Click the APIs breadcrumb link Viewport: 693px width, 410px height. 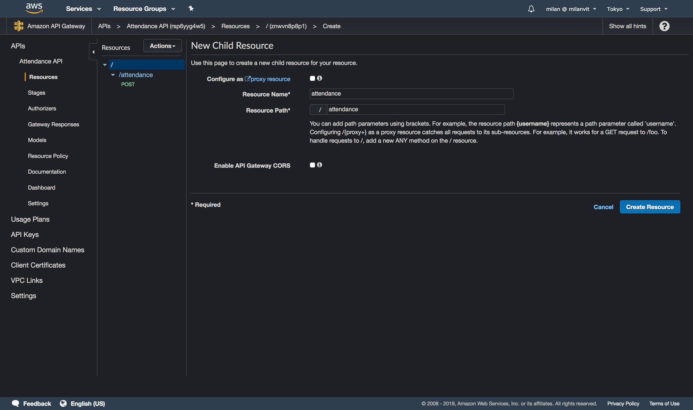(104, 26)
